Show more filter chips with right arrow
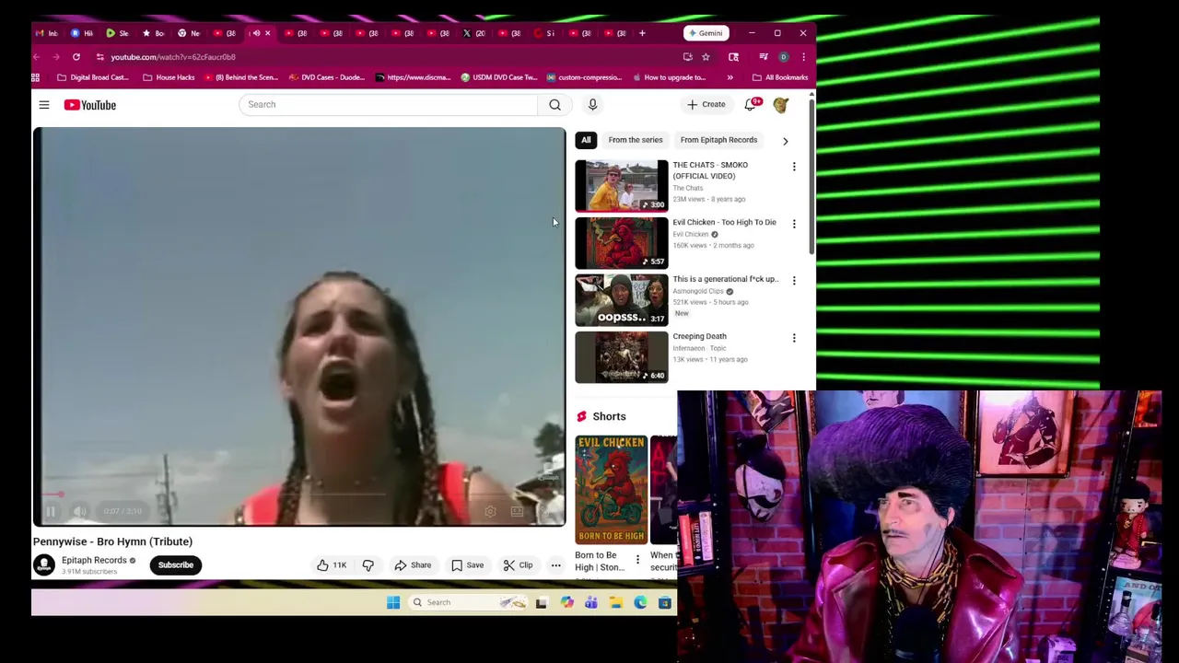This screenshot has width=1179, height=663. click(785, 141)
